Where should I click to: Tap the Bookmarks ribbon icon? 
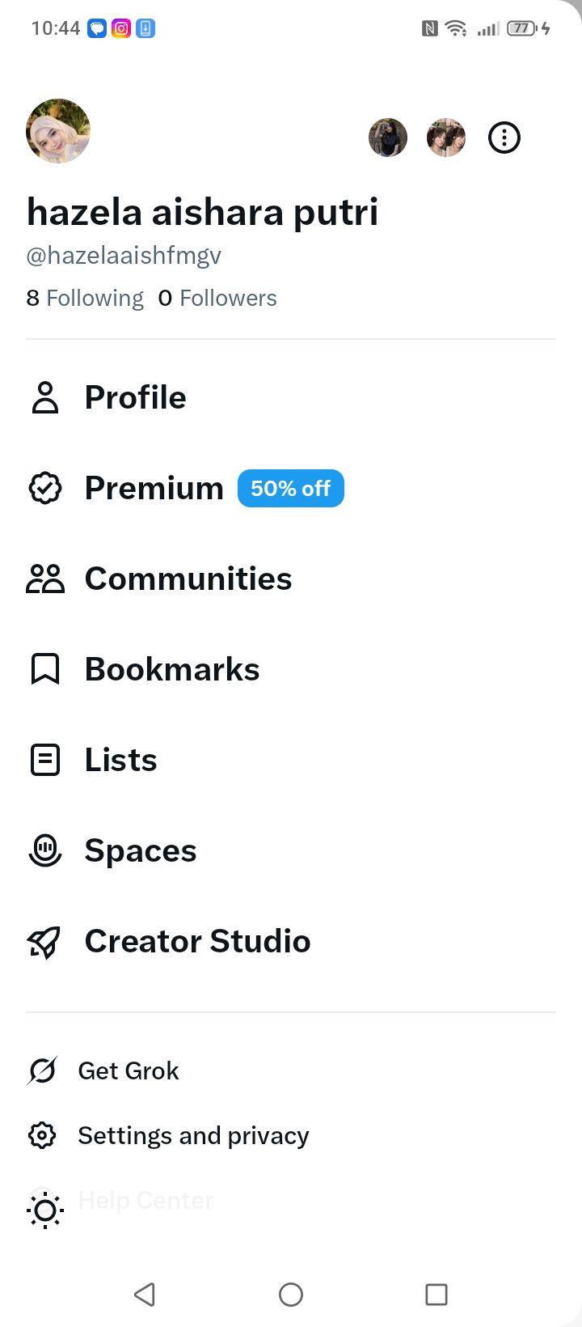click(45, 669)
